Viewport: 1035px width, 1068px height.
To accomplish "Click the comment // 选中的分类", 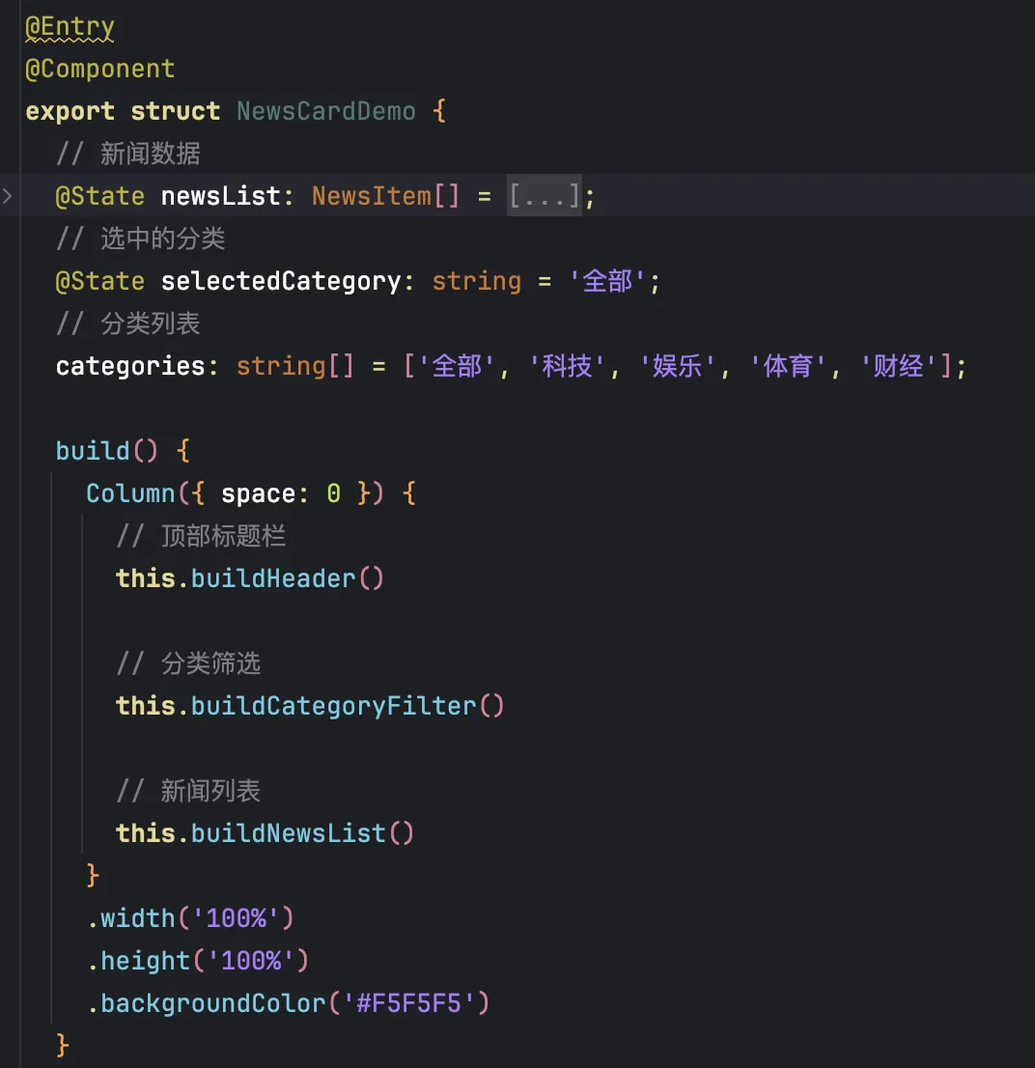I will point(140,239).
